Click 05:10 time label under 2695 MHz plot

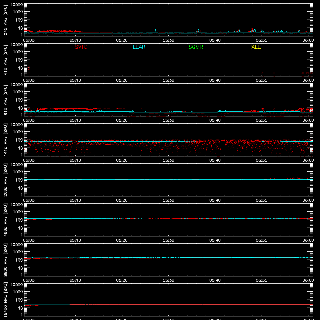tap(75, 200)
